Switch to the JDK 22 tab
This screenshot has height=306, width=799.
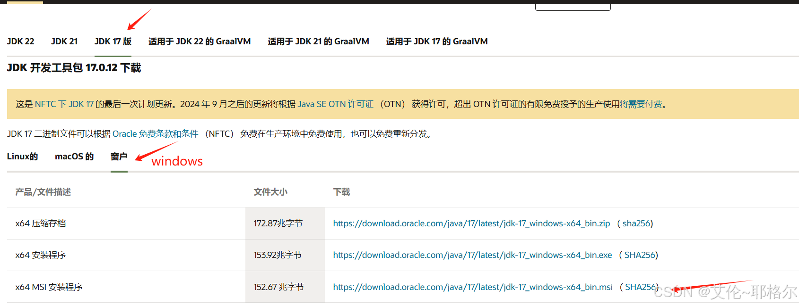[20, 41]
